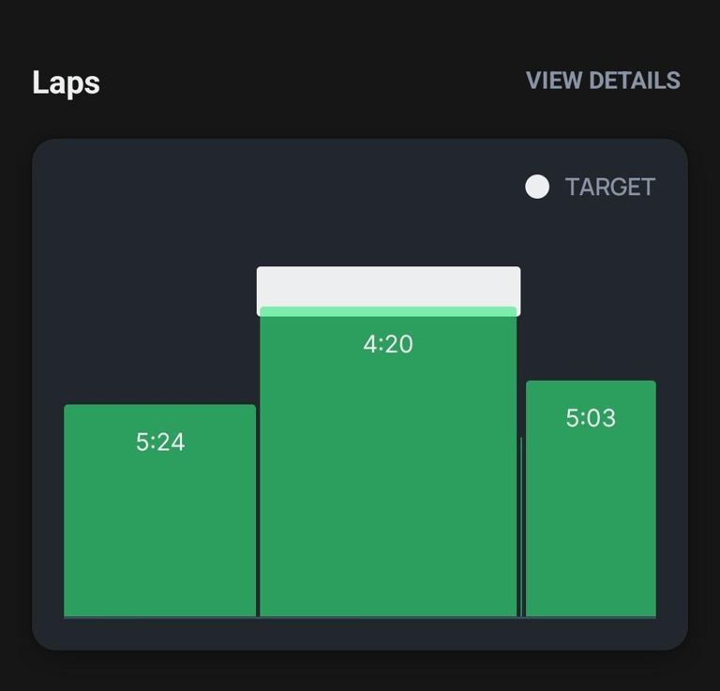Image resolution: width=720 pixels, height=691 pixels.
Task: Click the bottom of the 5:24 bar
Action: 159,605
